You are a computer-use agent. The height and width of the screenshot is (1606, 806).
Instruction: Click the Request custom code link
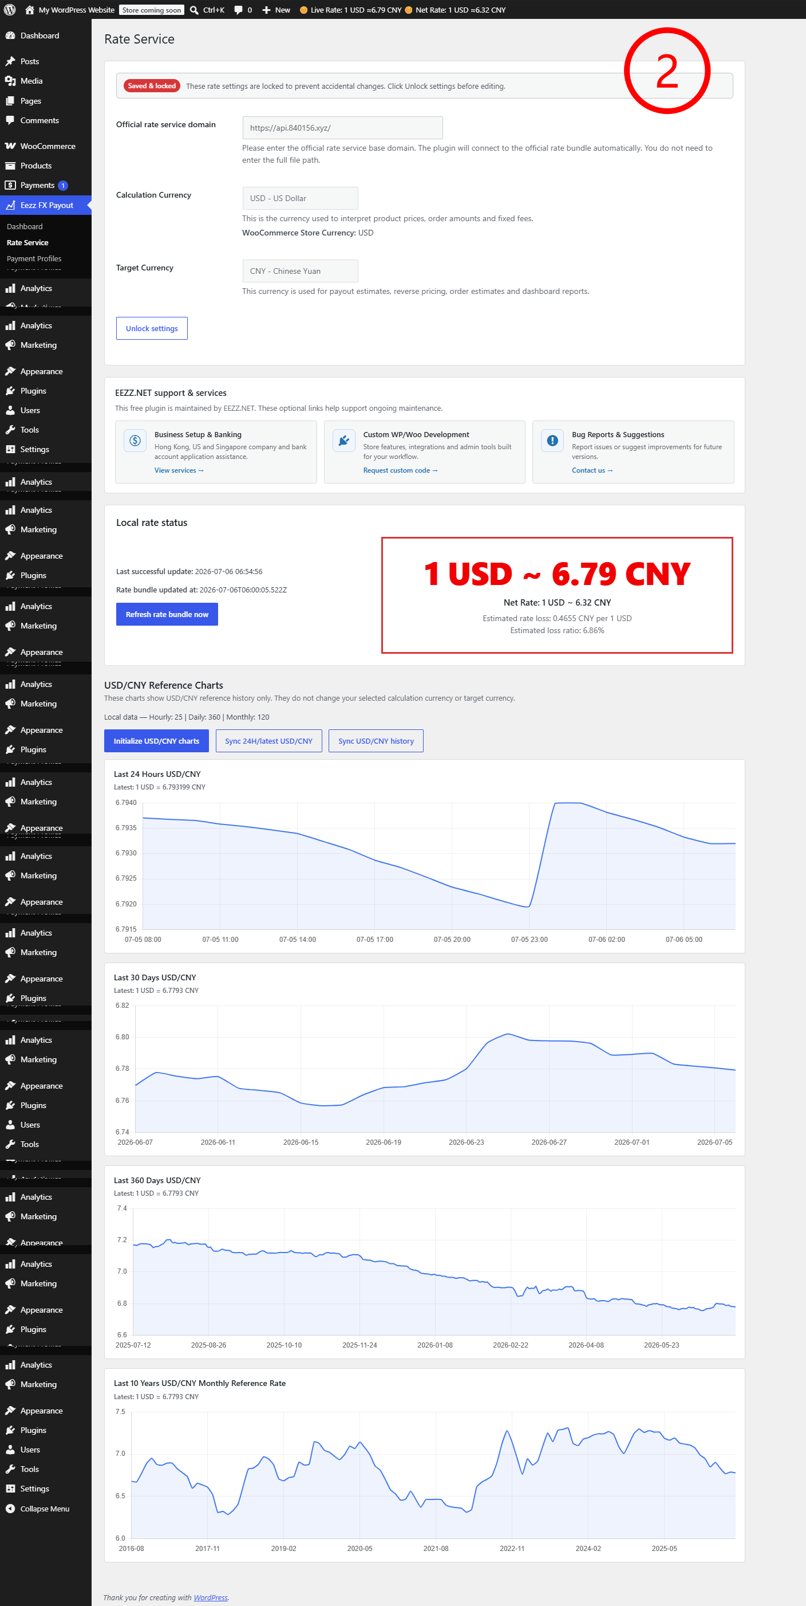(401, 471)
